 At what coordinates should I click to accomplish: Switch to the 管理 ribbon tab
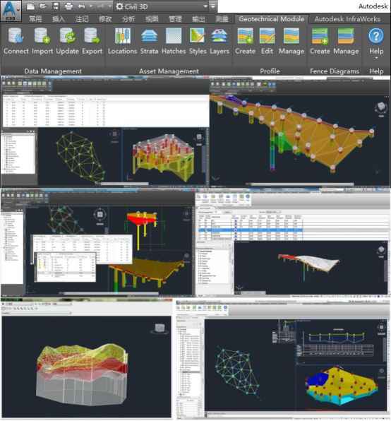click(175, 19)
